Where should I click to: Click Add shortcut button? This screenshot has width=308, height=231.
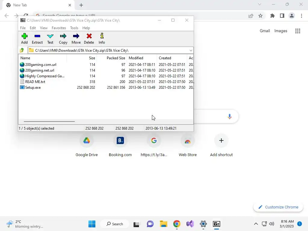tap(221, 146)
